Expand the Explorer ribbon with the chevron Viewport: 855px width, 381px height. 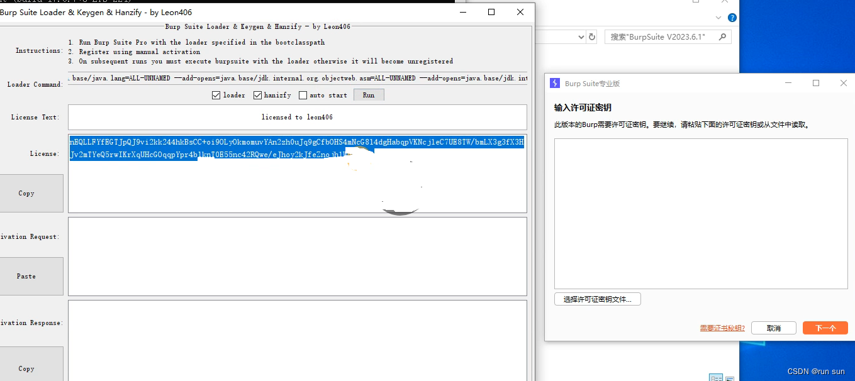pyautogui.click(x=718, y=18)
